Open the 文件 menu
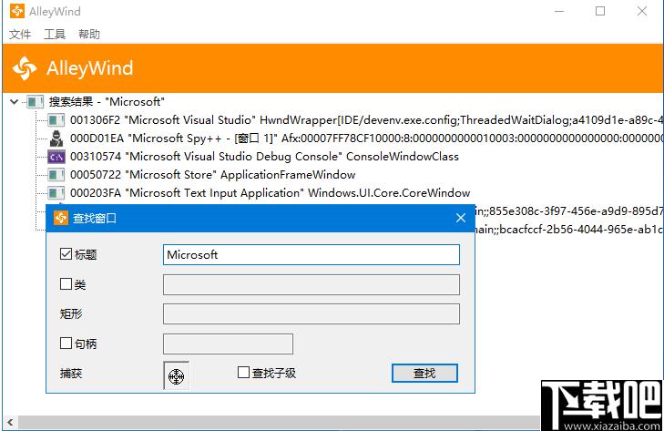The image size is (664, 431). click(x=20, y=35)
